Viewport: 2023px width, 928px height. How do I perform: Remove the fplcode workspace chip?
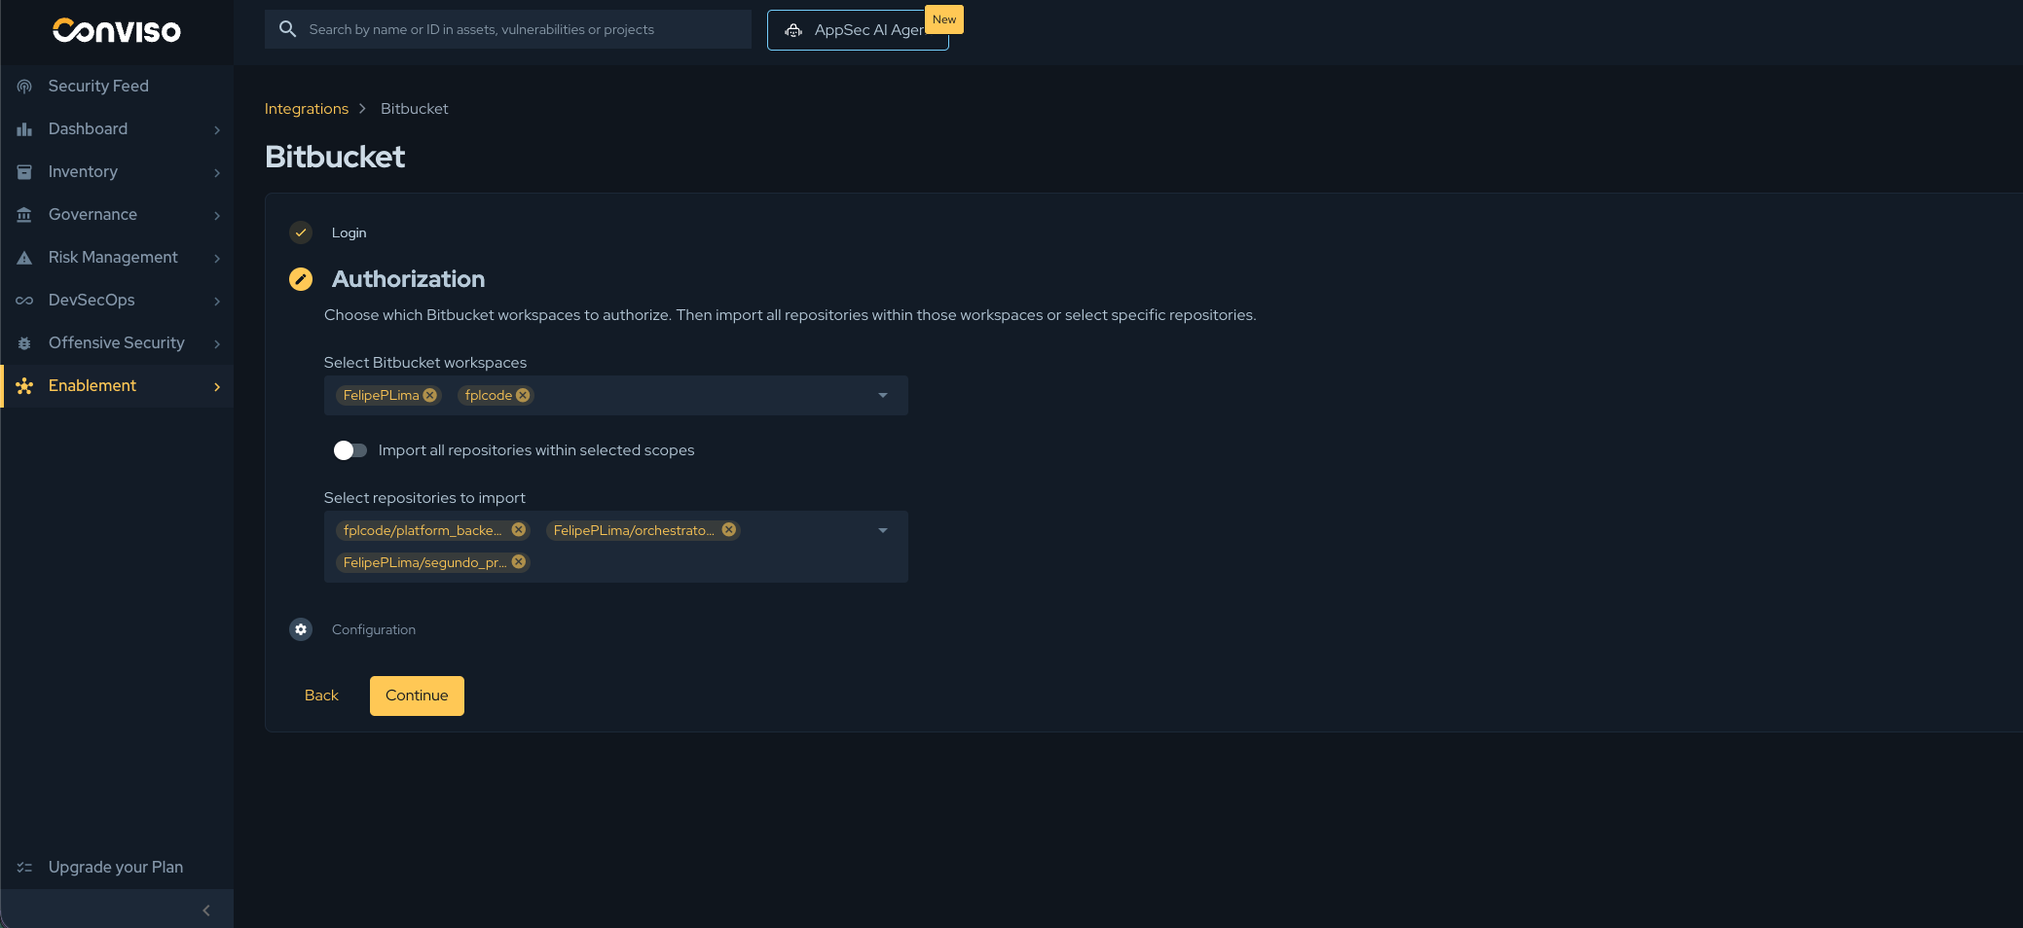[x=523, y=395]
